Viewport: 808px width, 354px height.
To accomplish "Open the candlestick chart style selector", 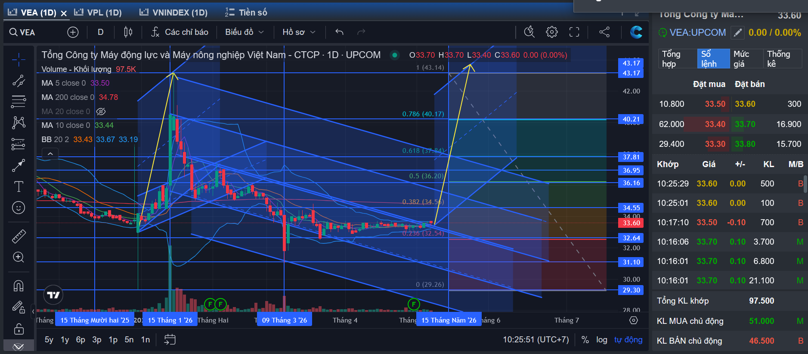I will tap(128, 32).
